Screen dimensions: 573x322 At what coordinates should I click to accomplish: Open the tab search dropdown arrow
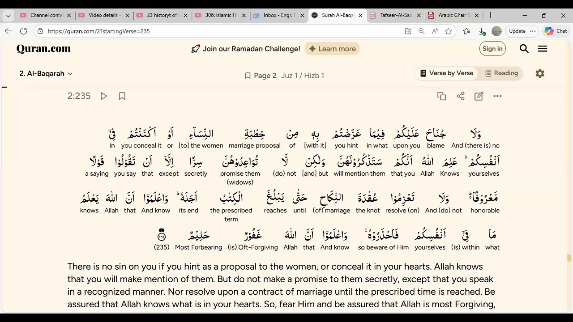[8, 15]
